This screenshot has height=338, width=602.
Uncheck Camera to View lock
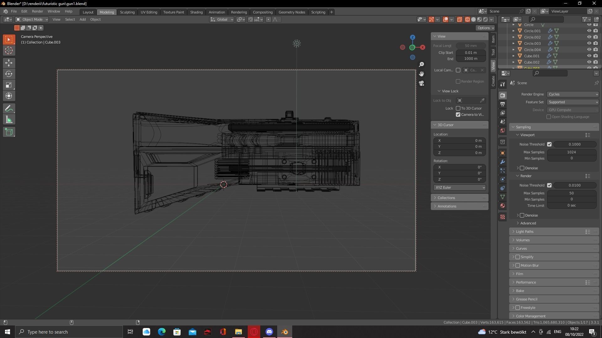click(458, 115)
